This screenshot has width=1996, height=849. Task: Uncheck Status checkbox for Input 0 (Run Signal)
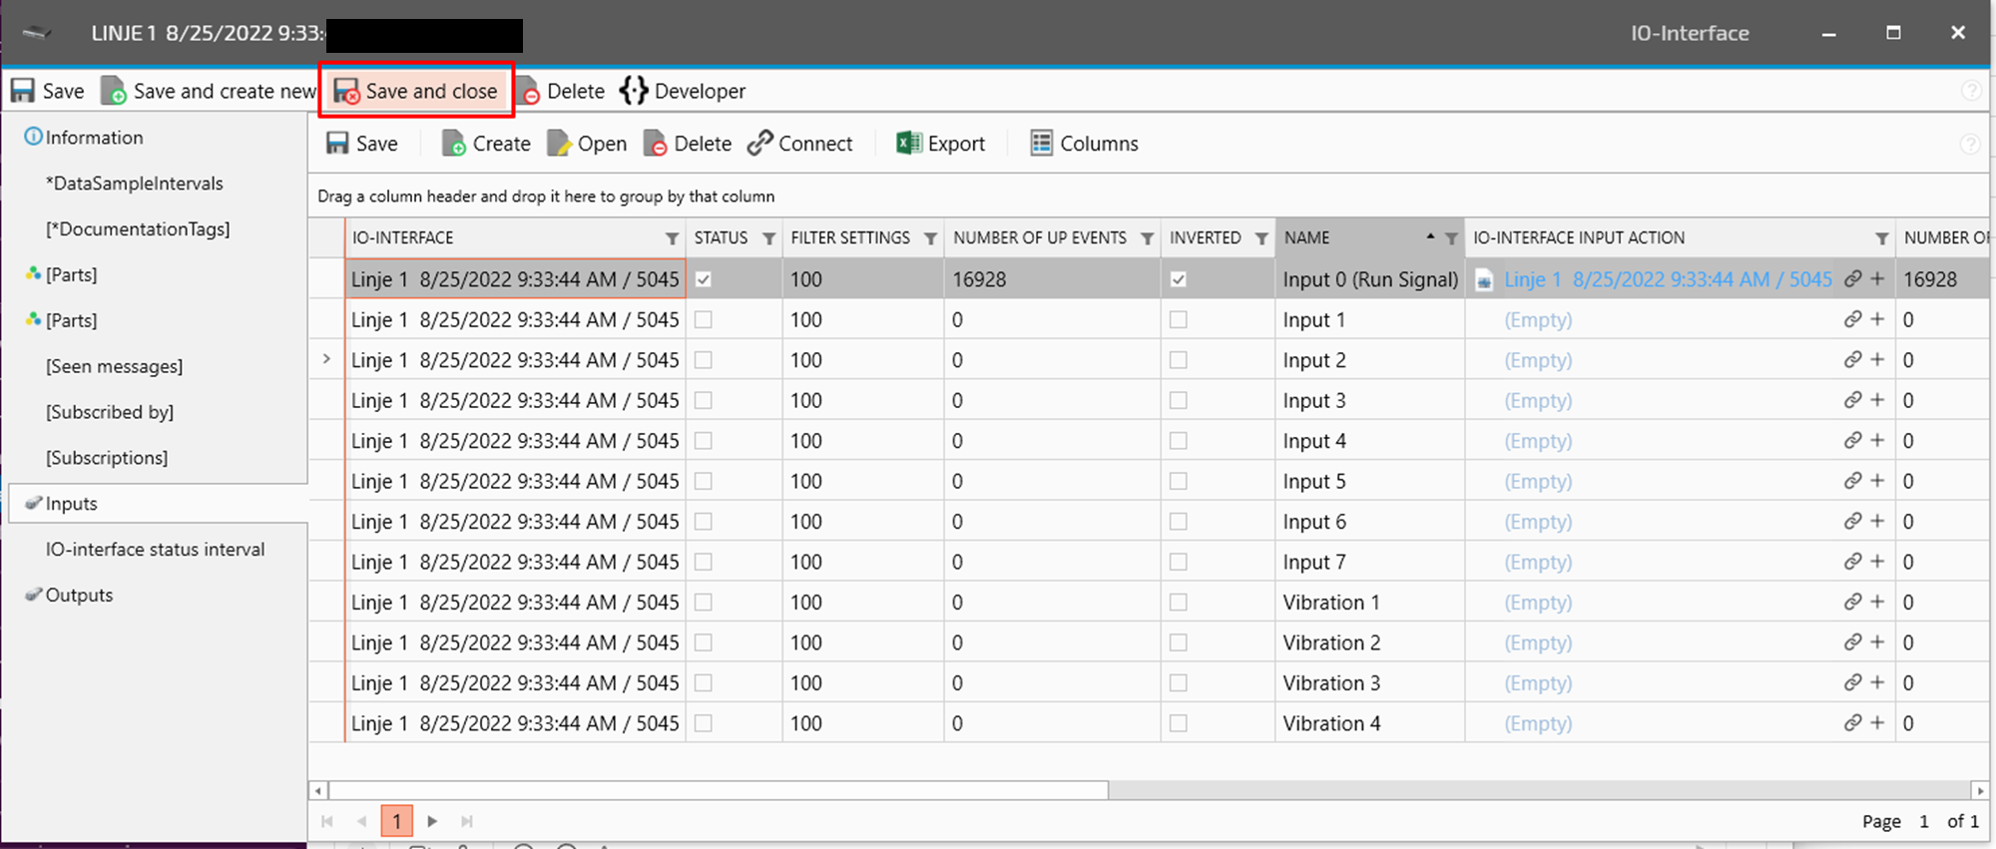tap(704, 279)
